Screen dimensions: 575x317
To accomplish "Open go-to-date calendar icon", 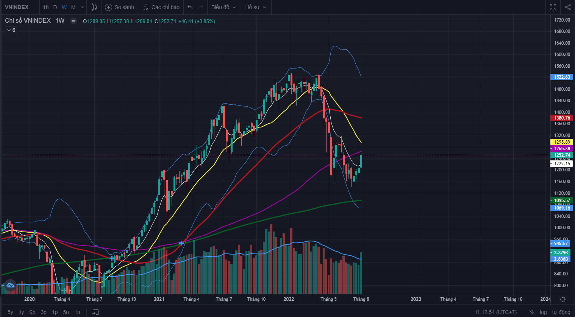I will click(x=96, y=312).
